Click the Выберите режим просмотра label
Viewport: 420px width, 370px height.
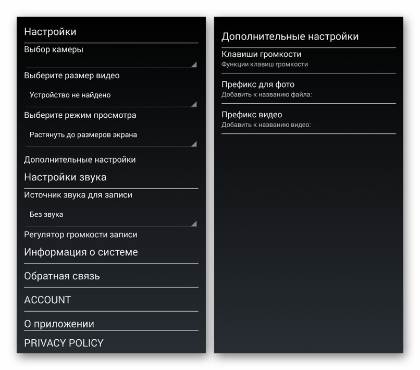80,115
